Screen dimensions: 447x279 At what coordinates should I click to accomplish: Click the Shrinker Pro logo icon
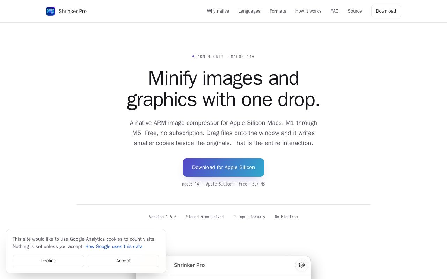coord(51,11)
